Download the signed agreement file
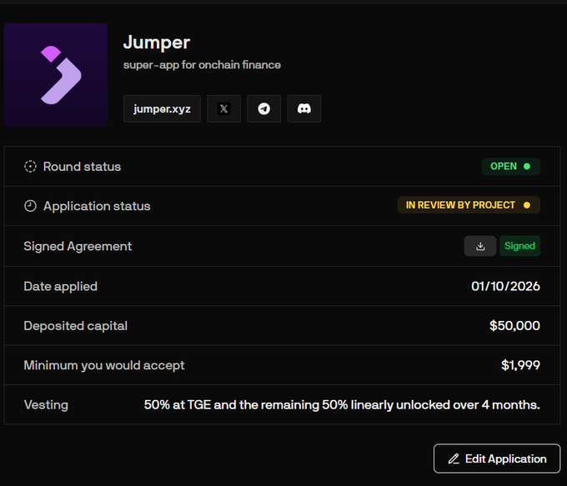The width and height of the screenshot is (567, 486). pyautogui.click(x=480, y=246)
